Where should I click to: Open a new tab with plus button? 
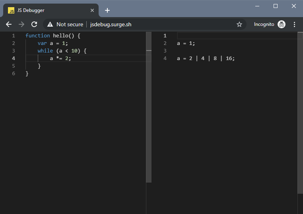(x=107, y=10)
